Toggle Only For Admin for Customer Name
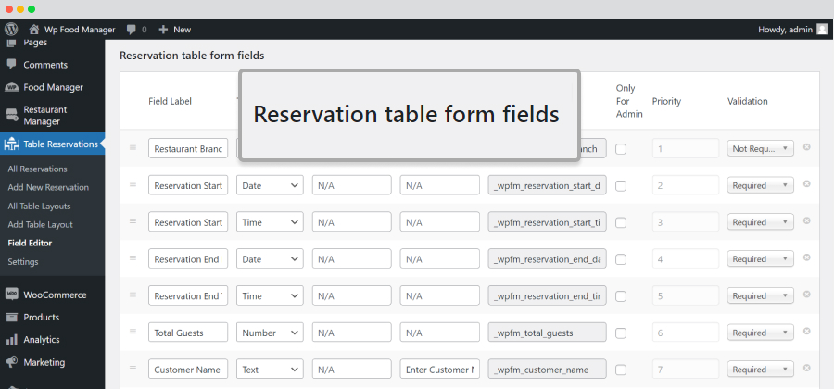The width and height of the screenshot is (834, 389). coord(621,370)
